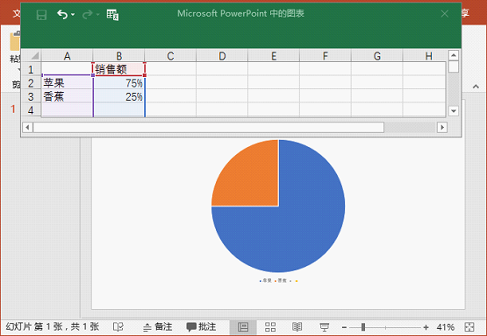The width and height of the screenshot is (487, 336).
Task: Toggle the 批注 comments pane
Action: 201,326
